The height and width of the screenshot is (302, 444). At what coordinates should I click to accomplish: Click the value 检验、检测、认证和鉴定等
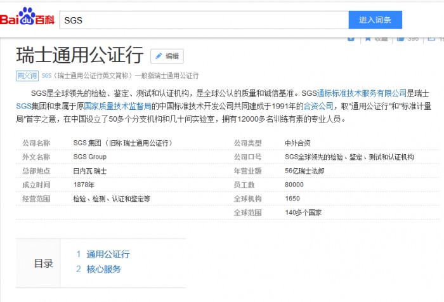click(x=112, y=199)
